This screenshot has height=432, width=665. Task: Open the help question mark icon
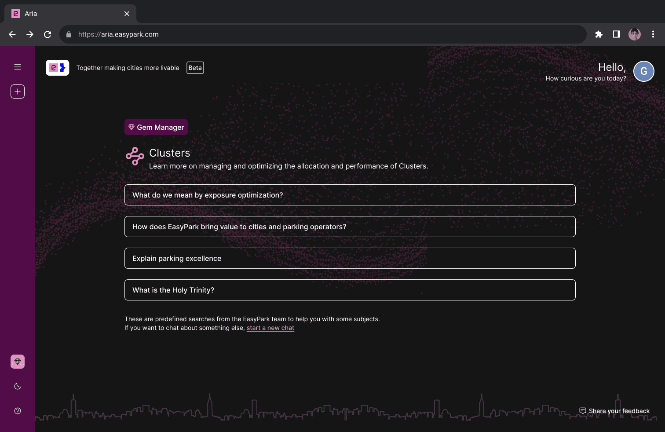(18, 411)
